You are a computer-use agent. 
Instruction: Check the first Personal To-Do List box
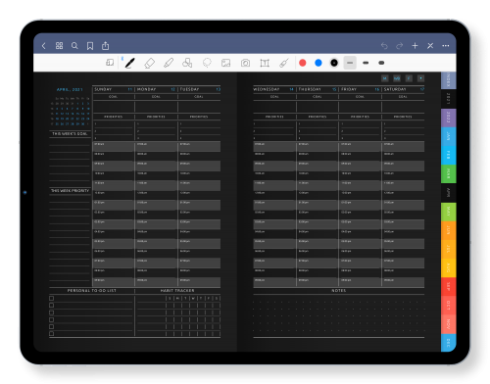[x=52, y=298]
